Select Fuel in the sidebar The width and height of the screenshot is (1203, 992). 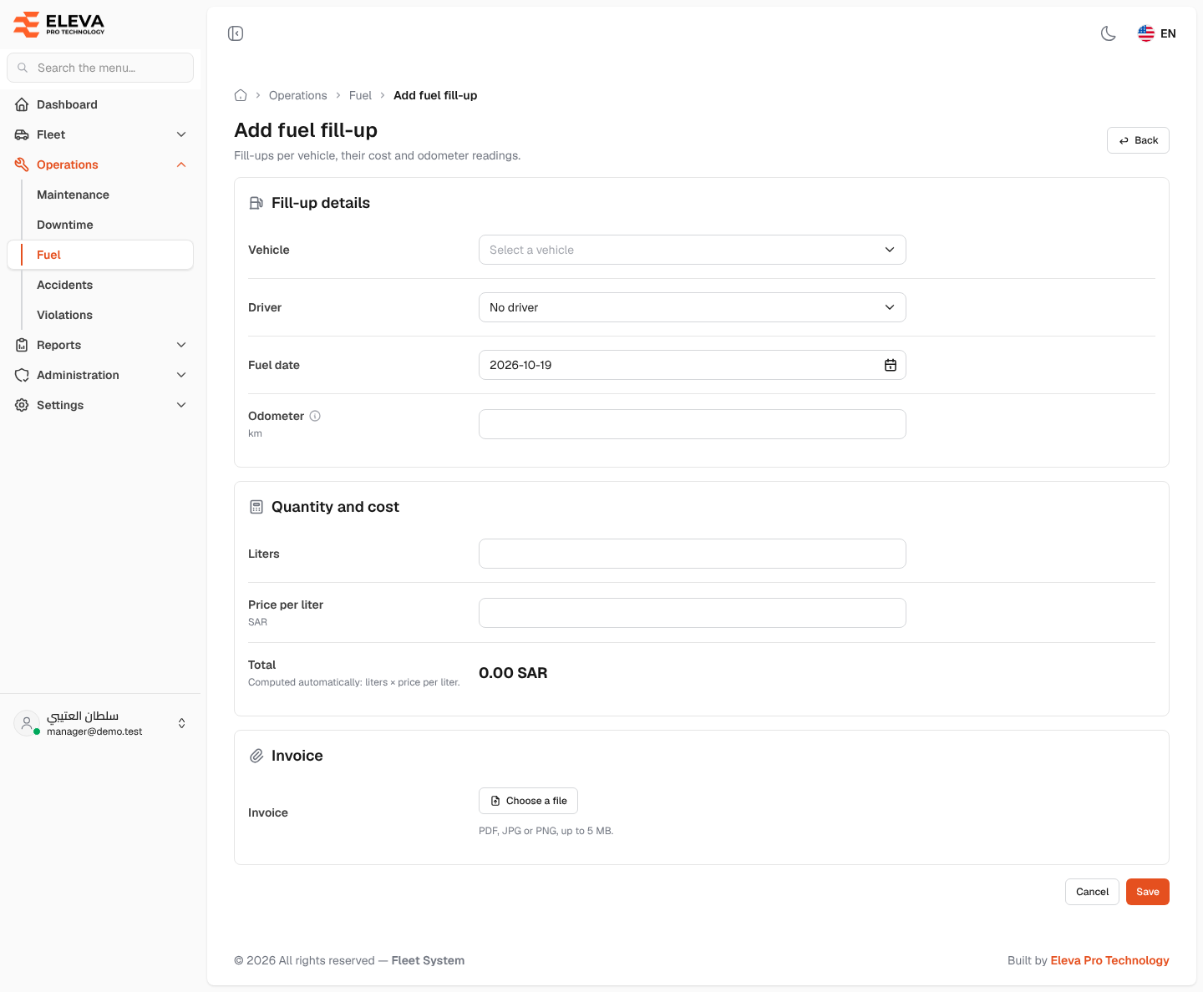coord(100,255)
